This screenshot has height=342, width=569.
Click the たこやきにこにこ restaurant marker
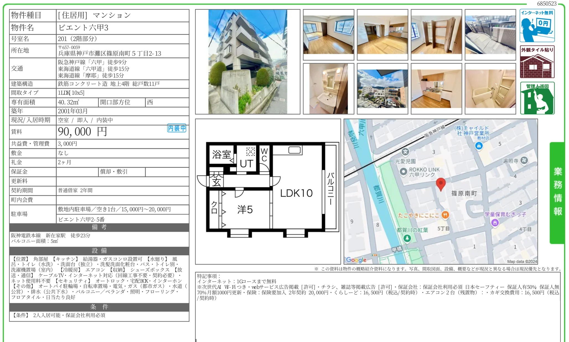[x=445, y=215]
